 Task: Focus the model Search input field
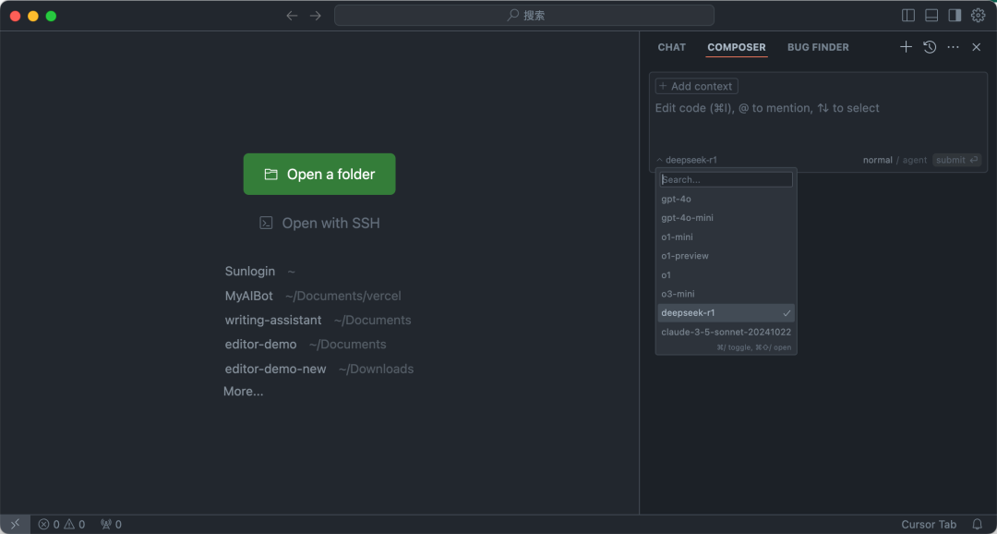[x=727, y=179]
